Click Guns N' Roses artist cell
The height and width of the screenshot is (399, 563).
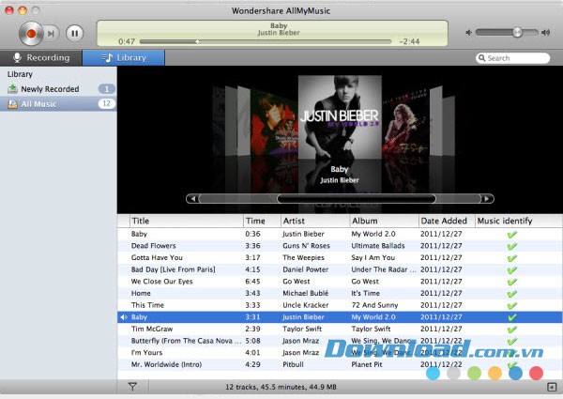click(x=306, y=246)
